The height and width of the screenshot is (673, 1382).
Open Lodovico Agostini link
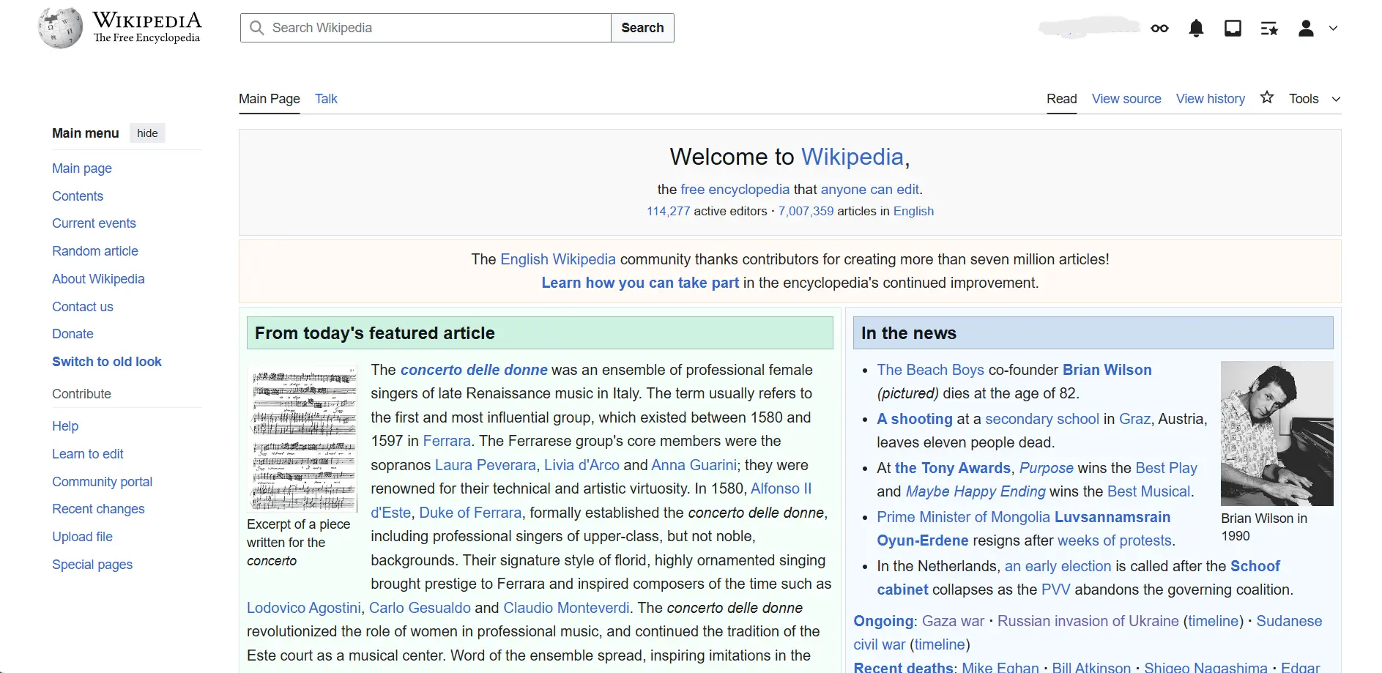click(x=304, y=608)
